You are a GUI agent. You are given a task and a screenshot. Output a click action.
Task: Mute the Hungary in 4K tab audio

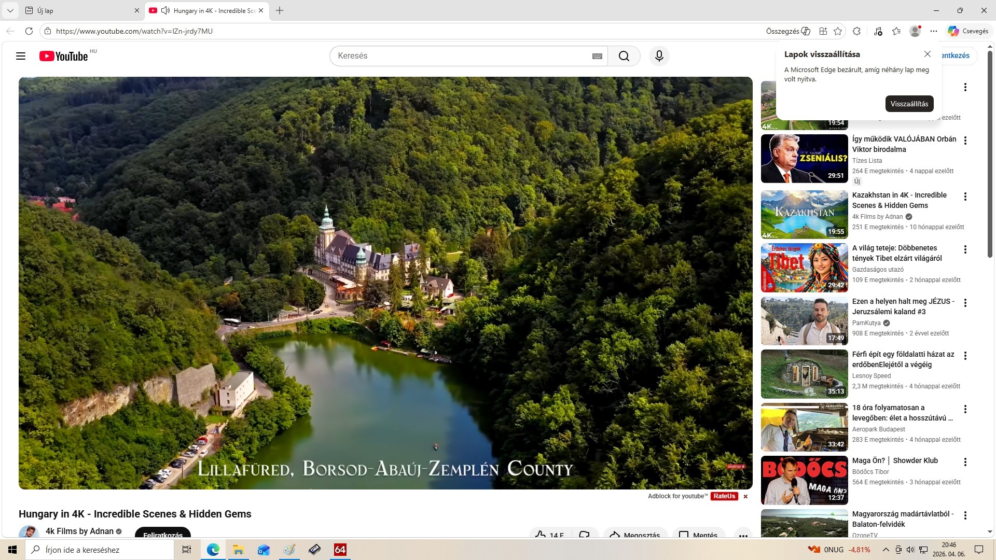click(x=165, y=10)
